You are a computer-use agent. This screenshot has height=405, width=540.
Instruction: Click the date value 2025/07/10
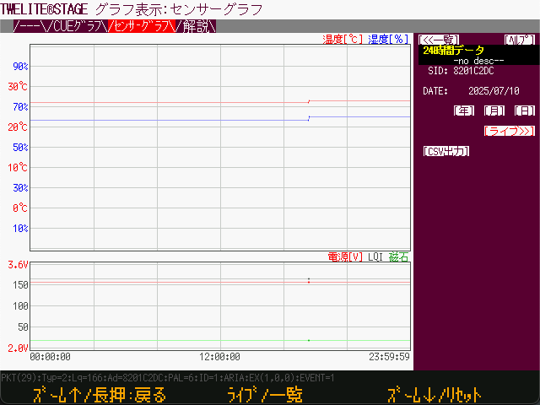[494, 91]
